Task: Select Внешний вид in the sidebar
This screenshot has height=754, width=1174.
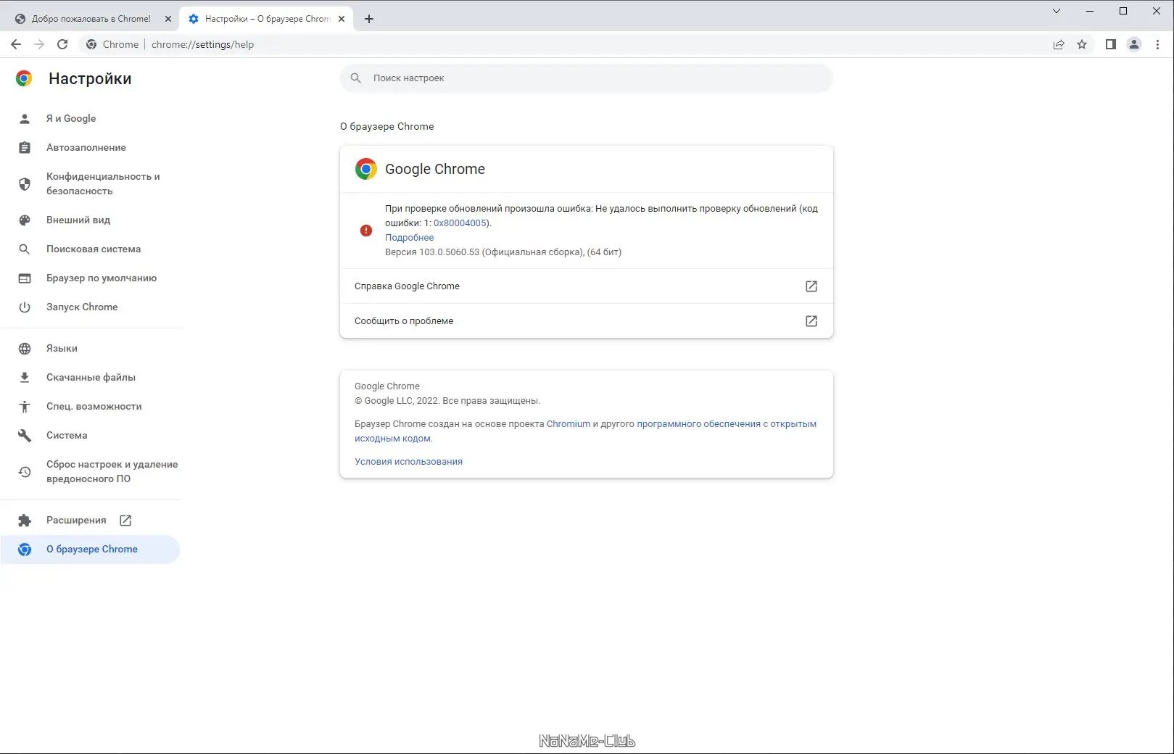Action: click(78, 220)
